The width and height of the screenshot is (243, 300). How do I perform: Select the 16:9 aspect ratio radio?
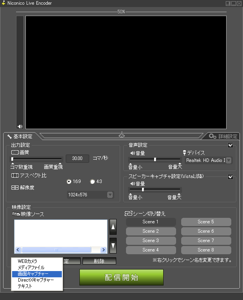tap(69, 181)
